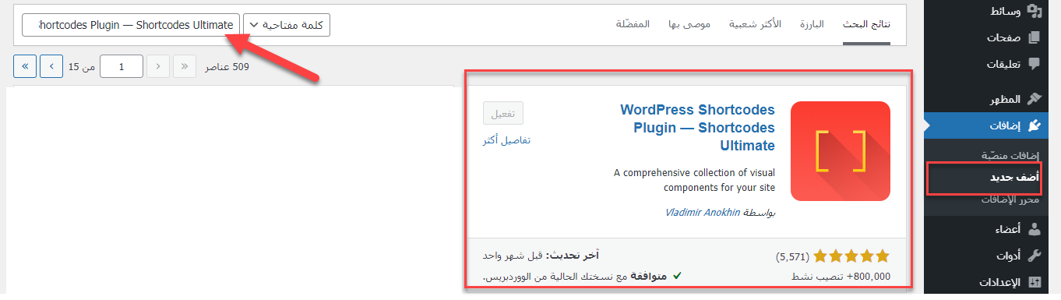Image resolution: width=1061 pixels, height=300 pixels.
Task: Click the wrench icon beside أدوات
Action: (x=1034, y=256)
